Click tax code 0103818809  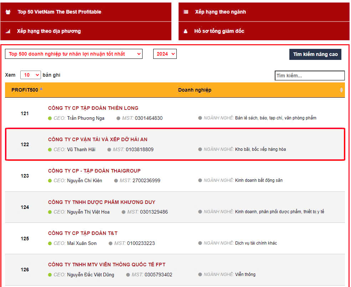140,150
